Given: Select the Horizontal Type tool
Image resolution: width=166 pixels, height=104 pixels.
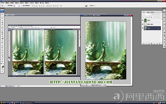Looking at the screenshot, I should pos(2,48).
